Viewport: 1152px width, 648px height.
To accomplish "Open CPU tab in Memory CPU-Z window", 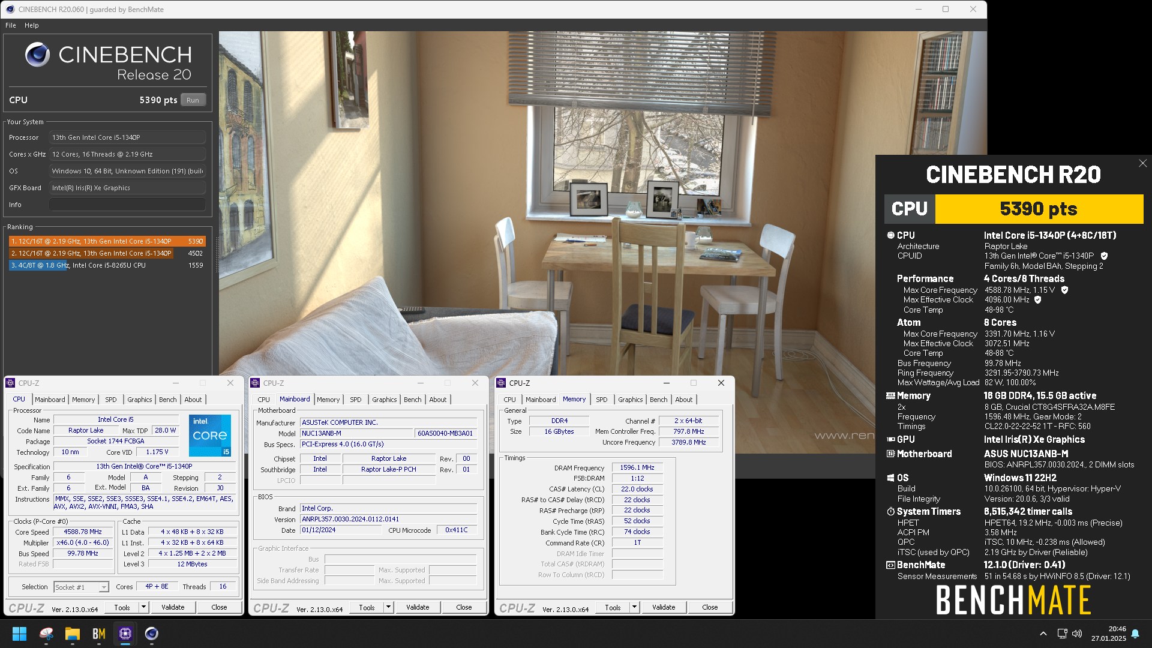I will click(509, 400).
